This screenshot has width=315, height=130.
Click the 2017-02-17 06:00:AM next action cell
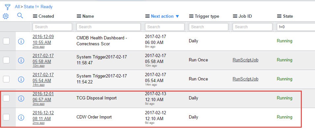[156, 40]
